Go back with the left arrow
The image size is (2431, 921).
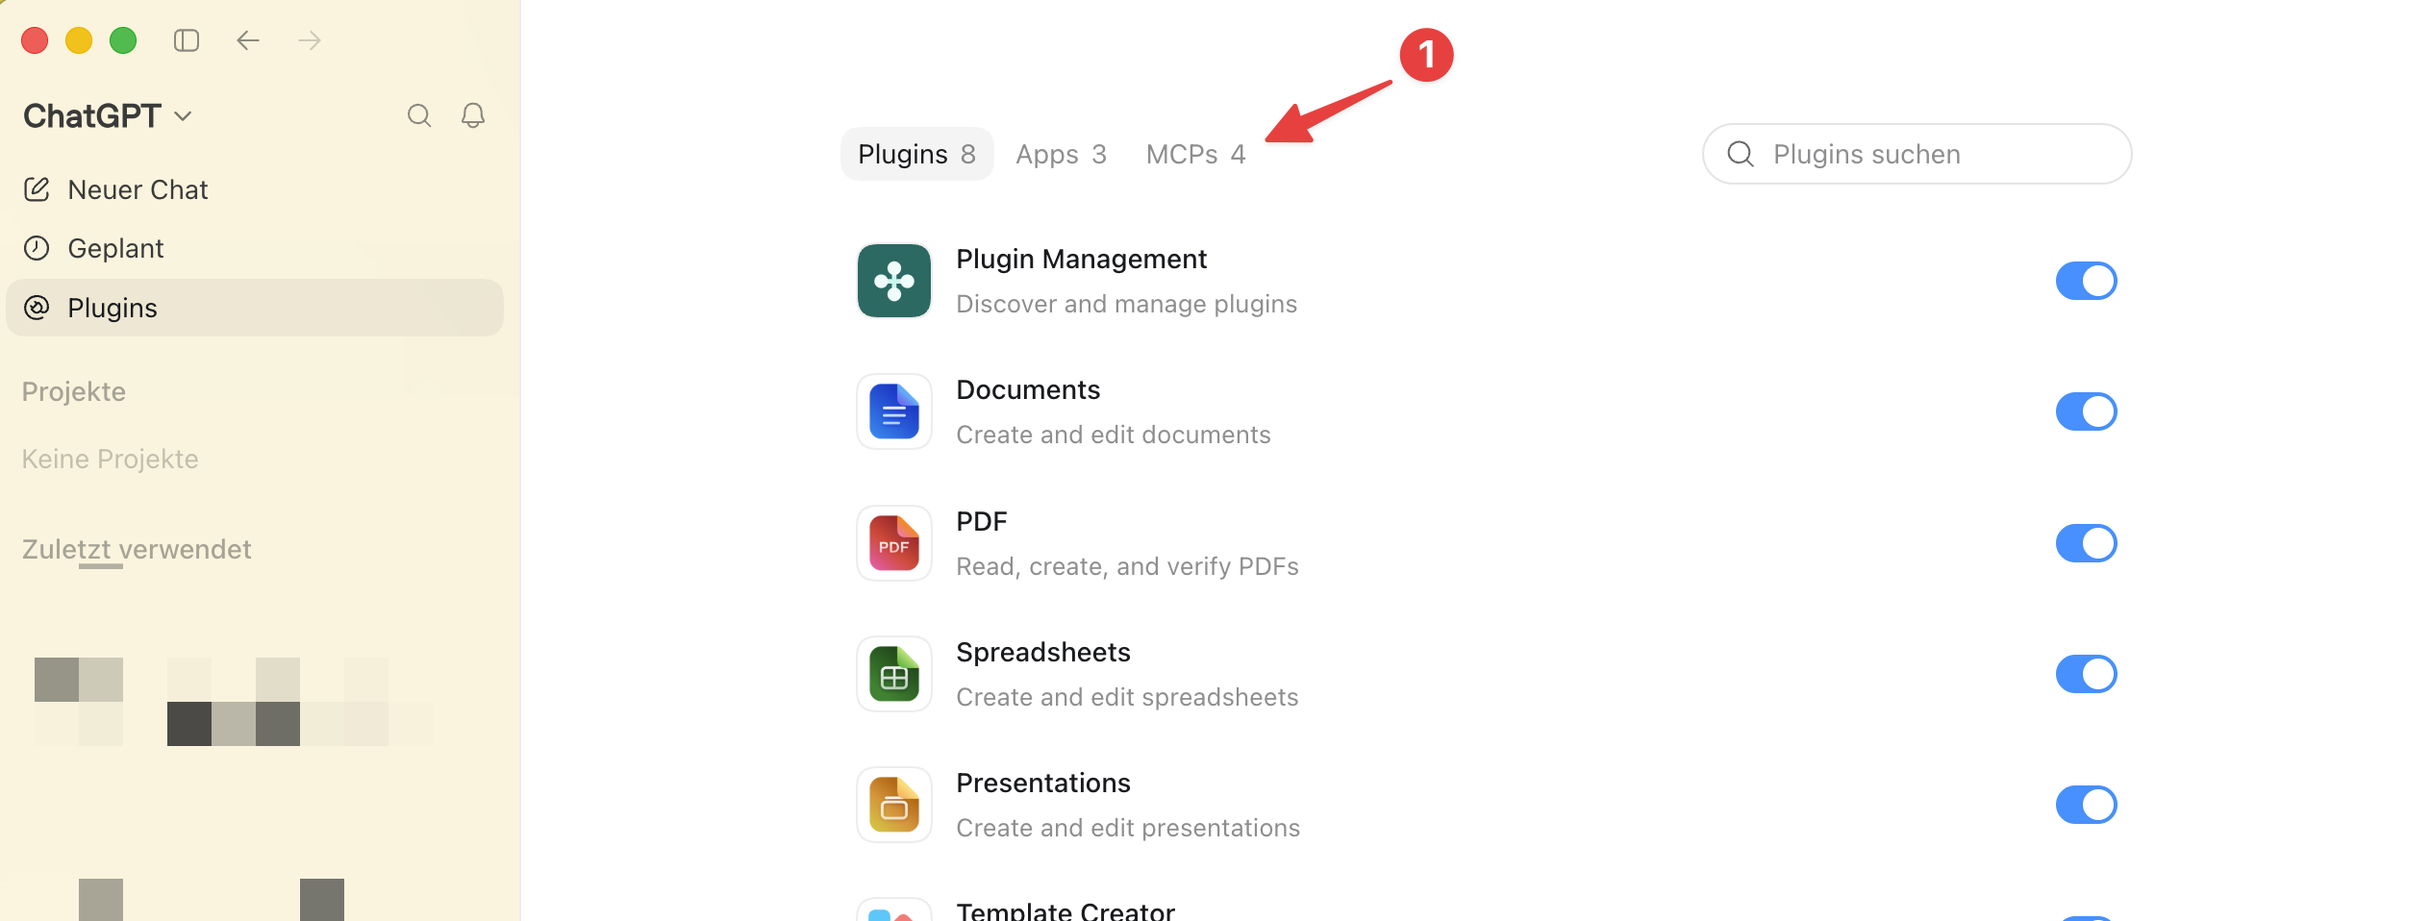(x=248, y=40)
